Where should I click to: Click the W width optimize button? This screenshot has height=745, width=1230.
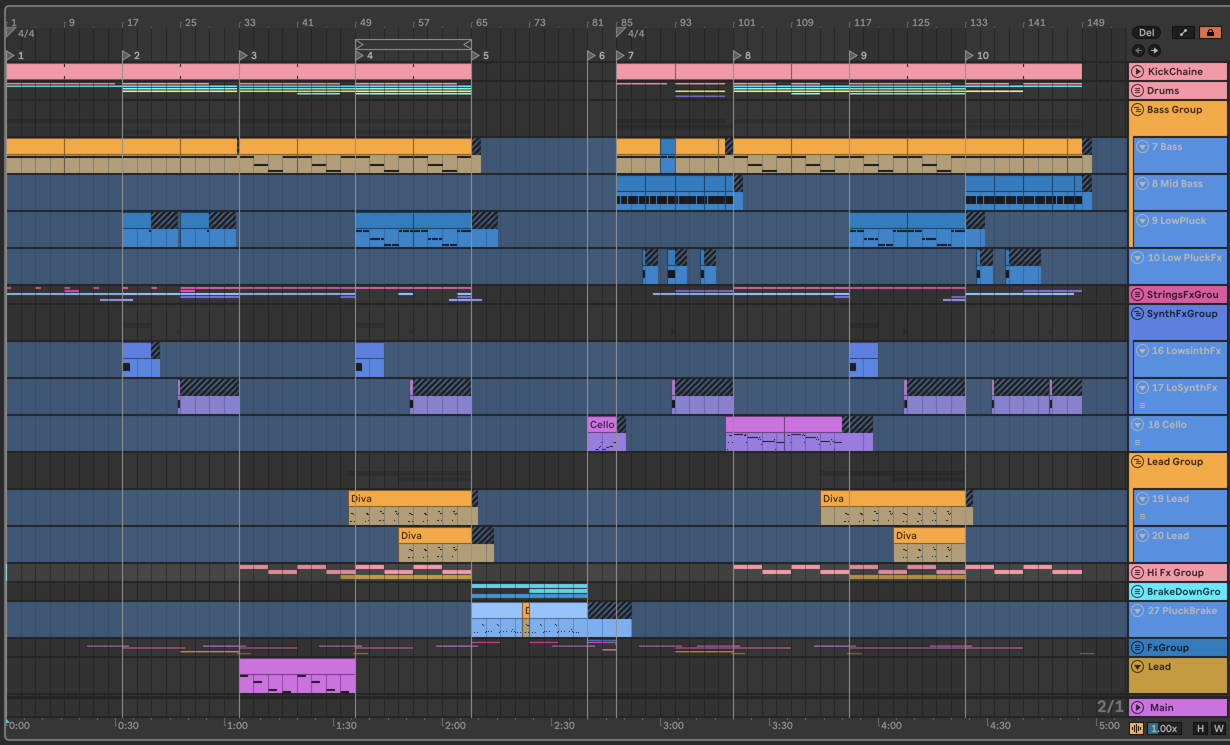1218,728
